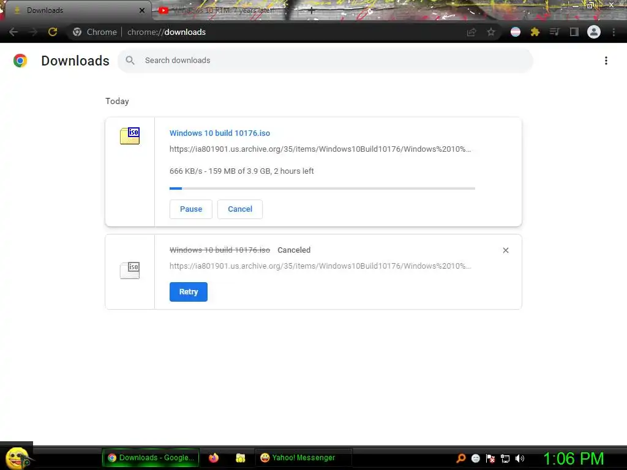Open the smiley Start button
Screen dimensions: 627x470
[17, 458]
